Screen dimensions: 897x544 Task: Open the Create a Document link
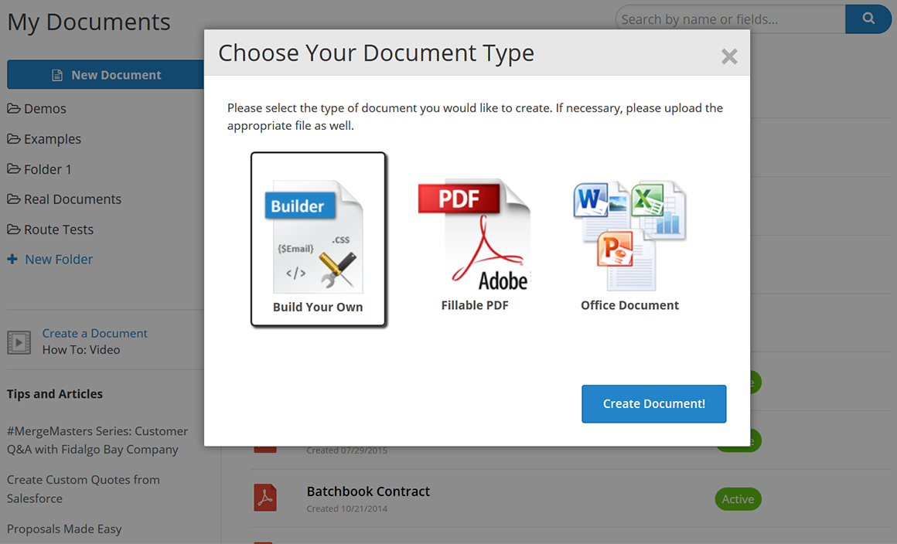coord(94,333)
